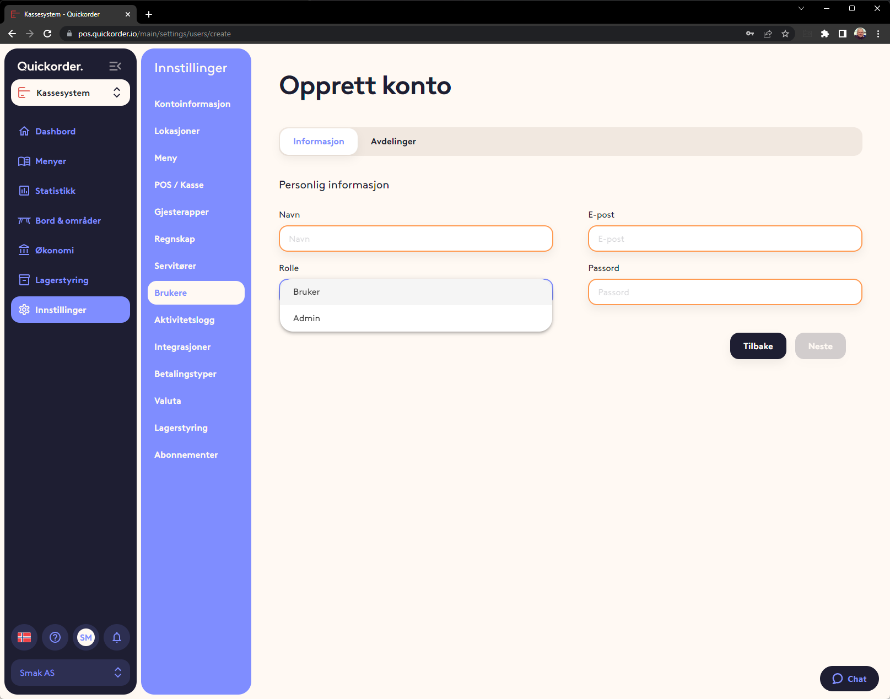Open the help question mark icon
This screenshot has height=699, width=890.
pyautogui.click(x=55, y=637)
